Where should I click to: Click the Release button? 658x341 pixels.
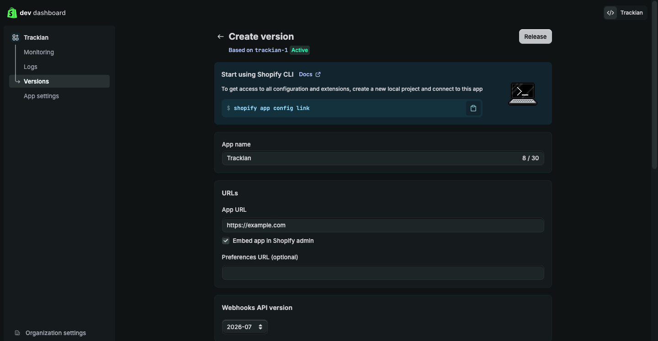click(x=536, y=37)
